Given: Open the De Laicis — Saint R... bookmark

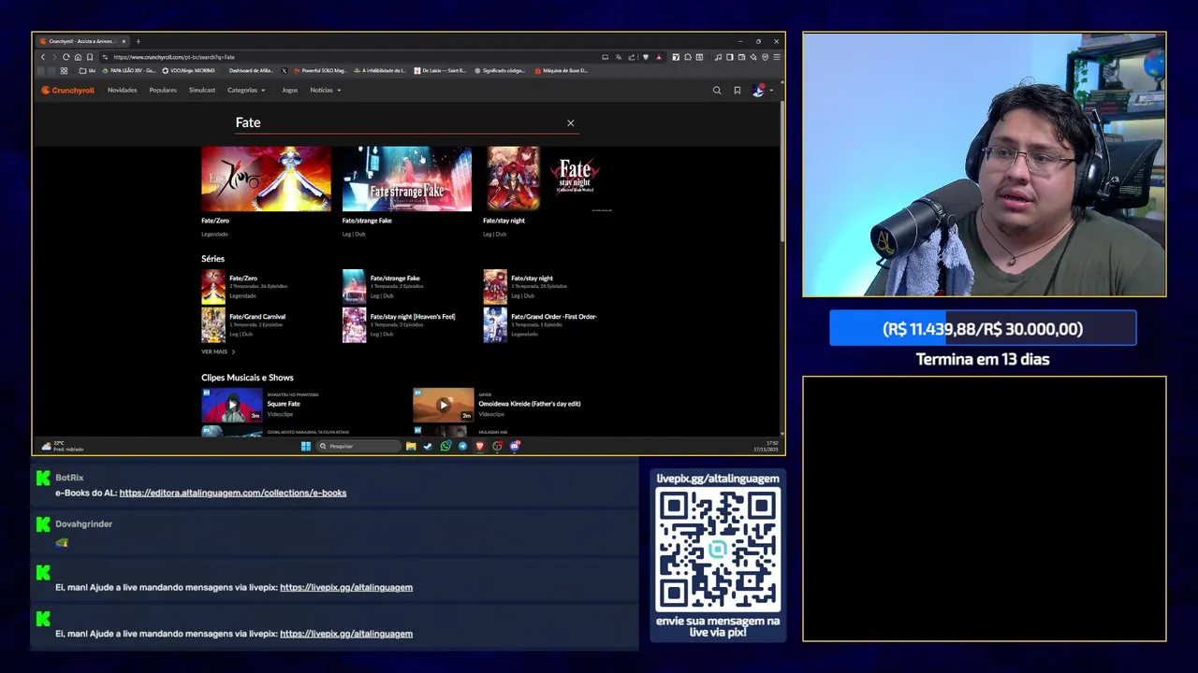Looking at the screenshot, I should (x=440, y=71).
